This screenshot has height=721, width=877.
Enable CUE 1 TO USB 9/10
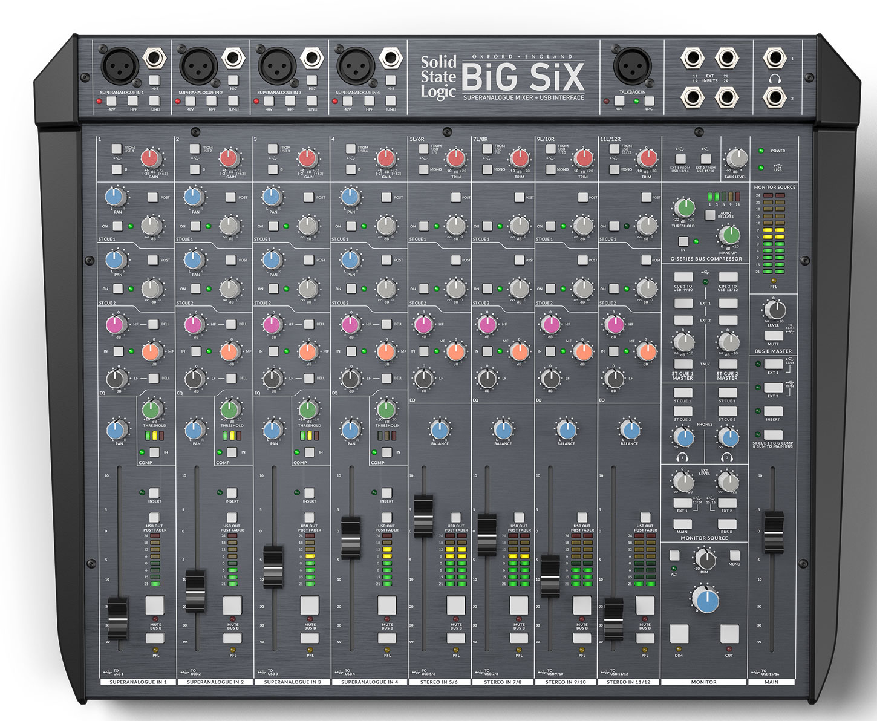[x=683, y=278]
